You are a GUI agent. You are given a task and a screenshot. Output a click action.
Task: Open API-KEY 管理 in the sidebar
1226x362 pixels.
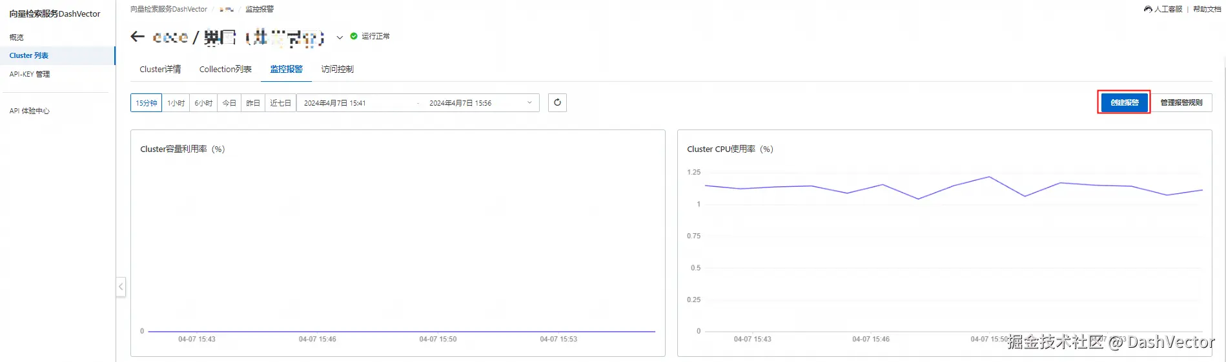30,74
